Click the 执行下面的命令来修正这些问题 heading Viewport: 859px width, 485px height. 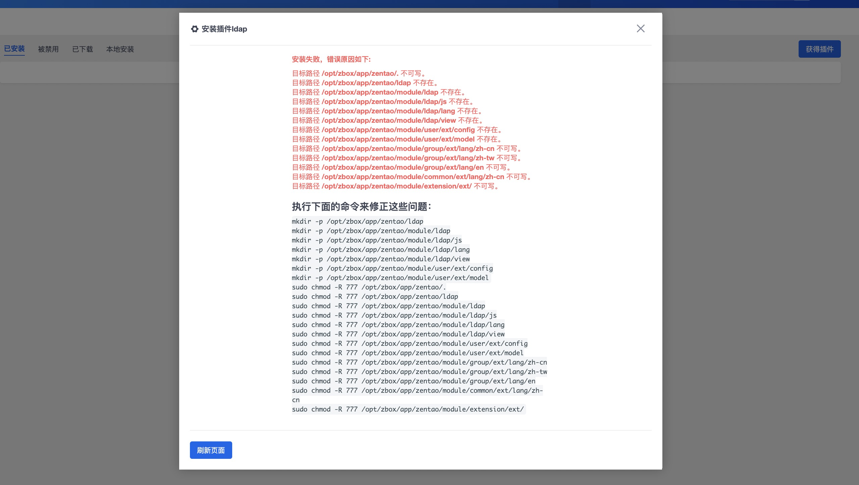click(361, 206)
